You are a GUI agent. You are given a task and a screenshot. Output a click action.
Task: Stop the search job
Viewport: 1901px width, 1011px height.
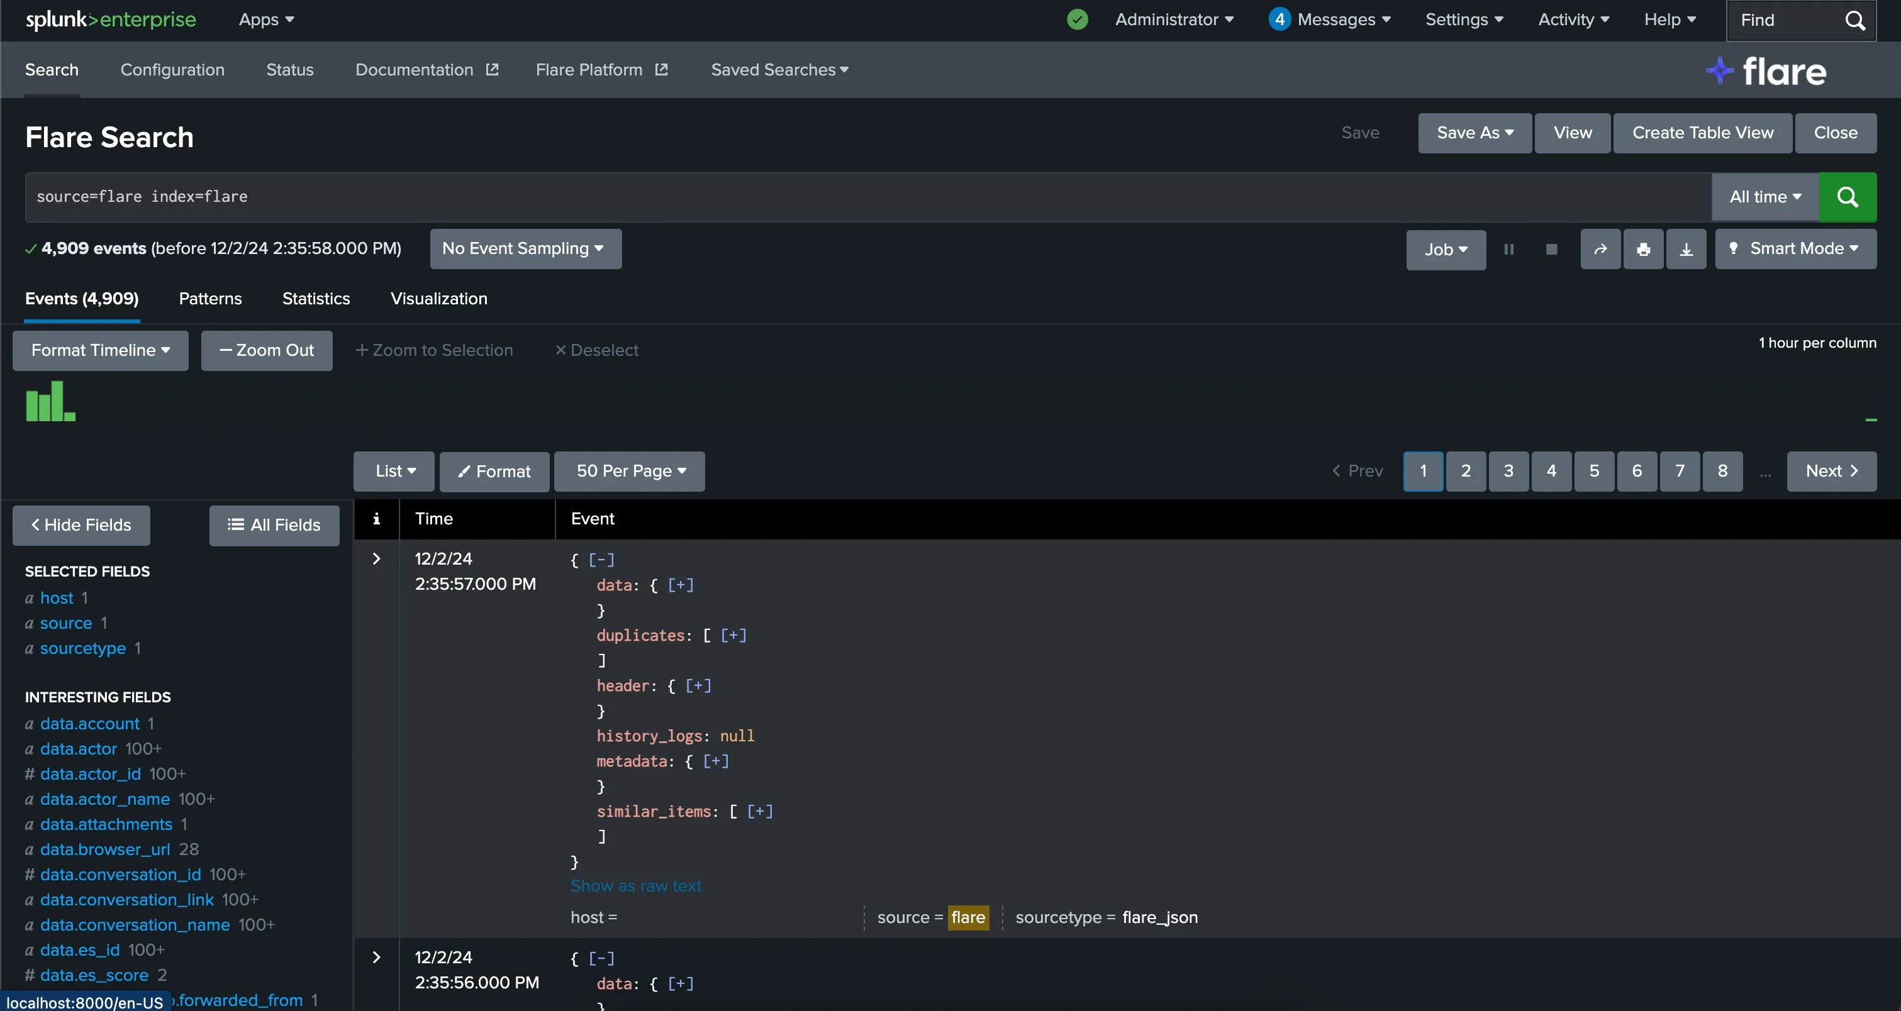click(x=1551, y=249)
